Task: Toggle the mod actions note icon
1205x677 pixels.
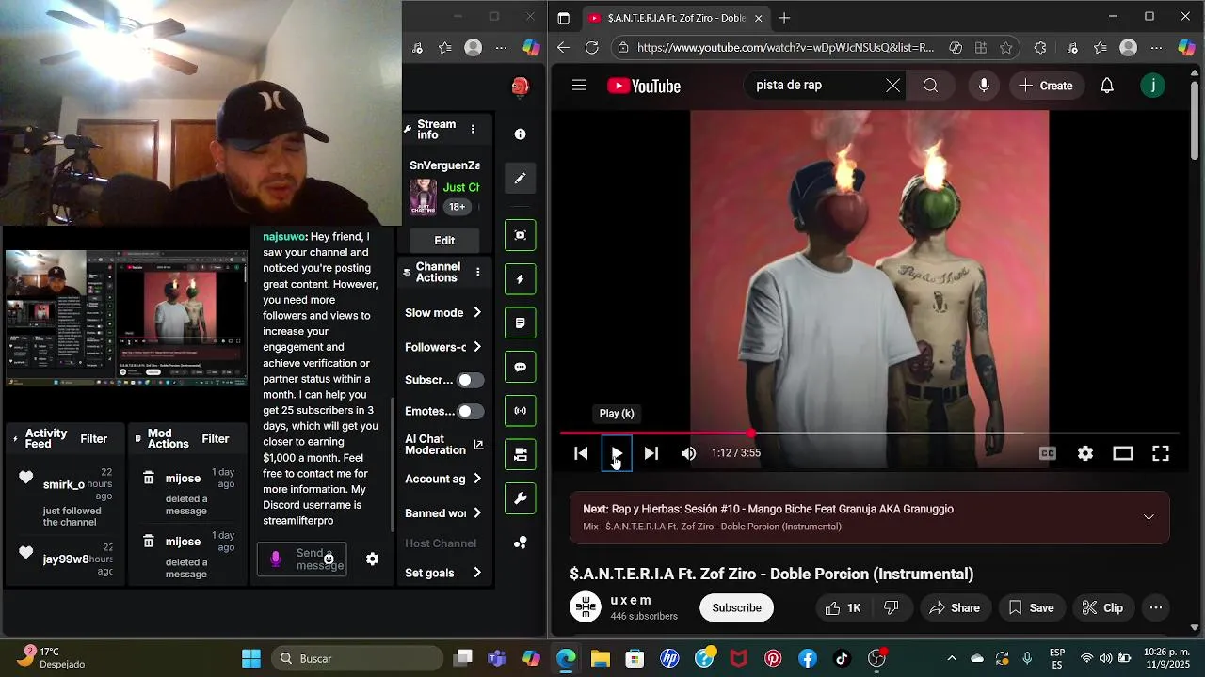Action: [520, 323]
